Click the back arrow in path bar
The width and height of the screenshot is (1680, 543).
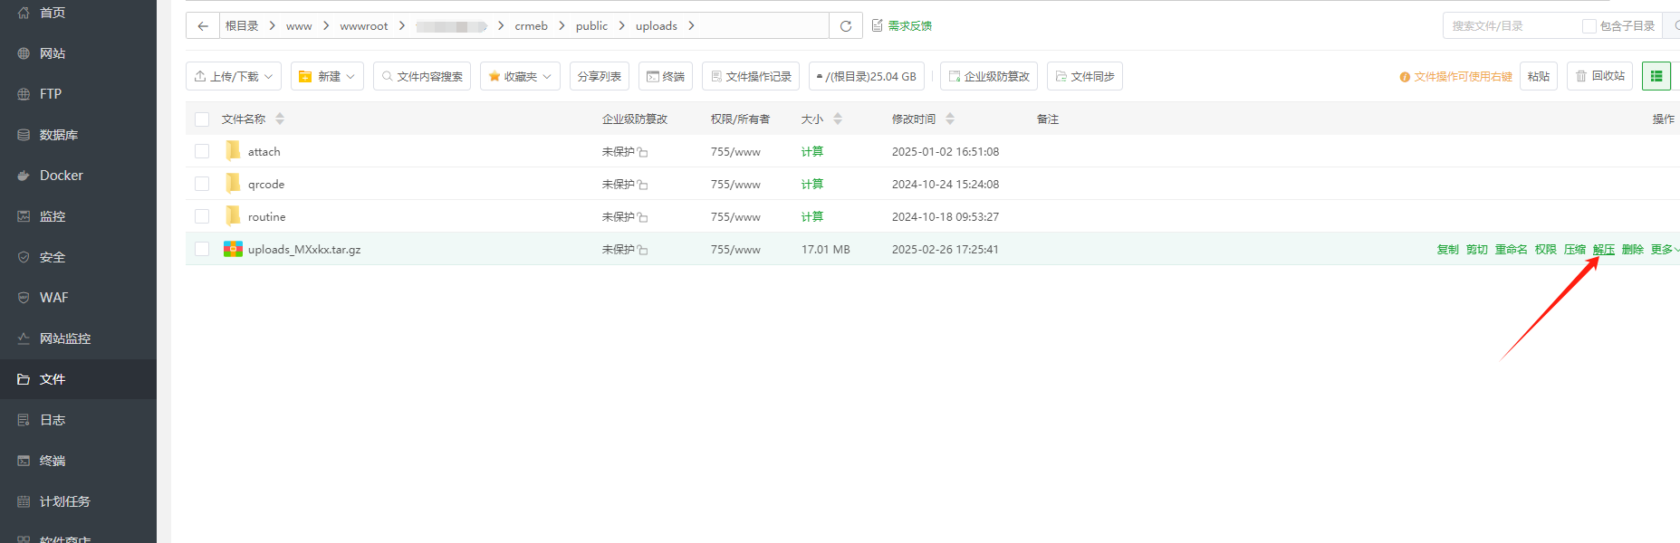click(203, 26)
